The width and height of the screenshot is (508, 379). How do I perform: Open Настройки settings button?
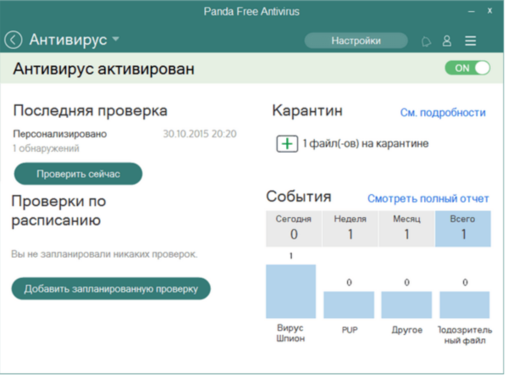coord(356,41)
